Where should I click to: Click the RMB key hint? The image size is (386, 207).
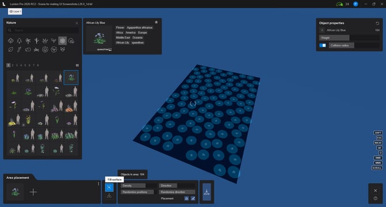coord(378,158)
